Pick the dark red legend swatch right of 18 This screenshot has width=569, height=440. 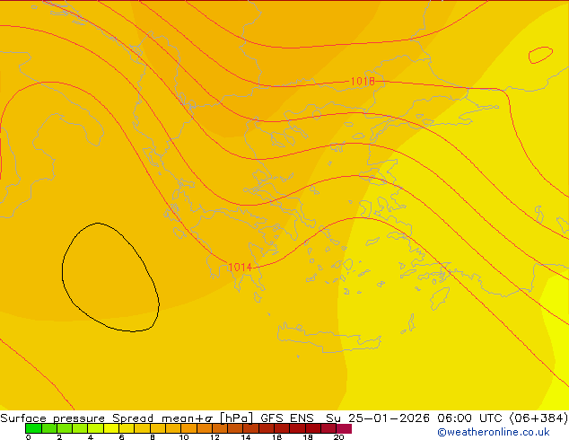[313, 428]
